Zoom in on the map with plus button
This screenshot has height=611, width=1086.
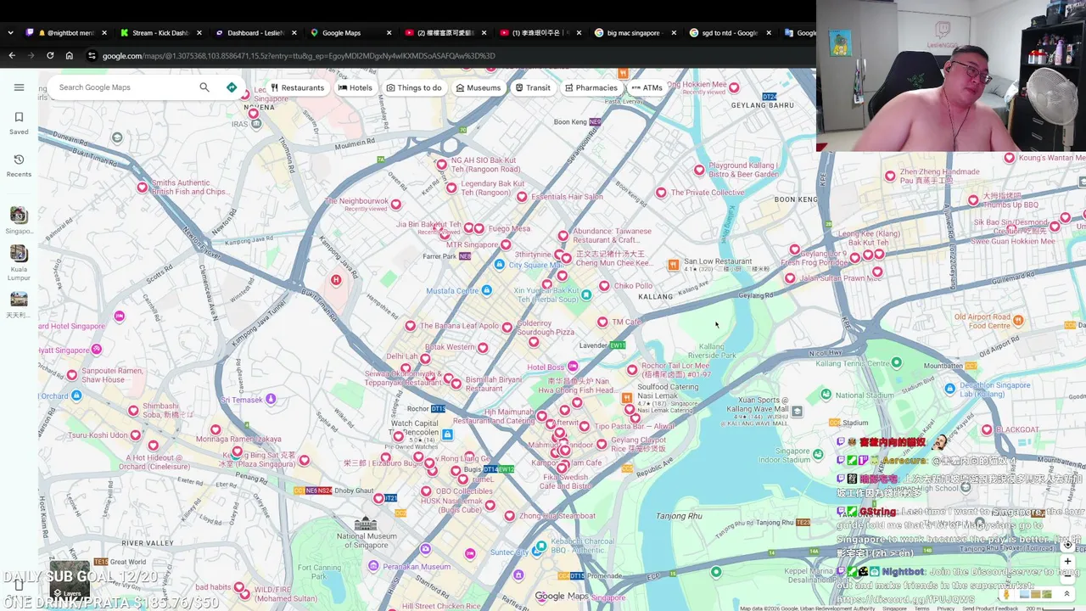pyautogui.click(x=1067, y=561)
